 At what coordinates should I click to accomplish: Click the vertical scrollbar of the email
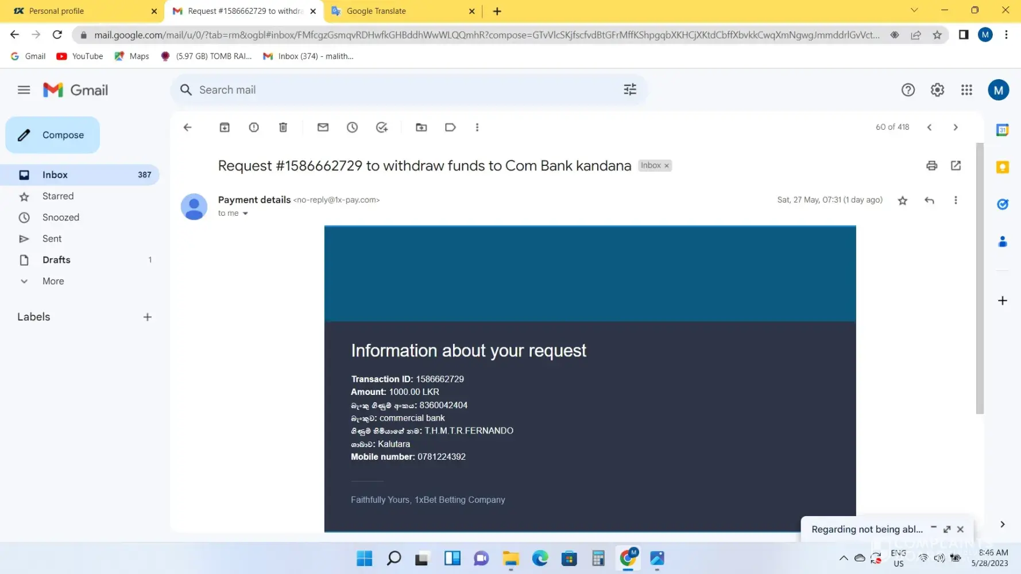point(980,276)
